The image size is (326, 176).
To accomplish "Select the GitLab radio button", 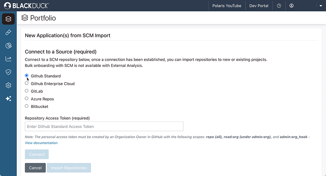I will [x=27, y=91].
